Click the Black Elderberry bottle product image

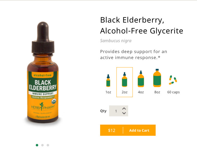[43, 72]
